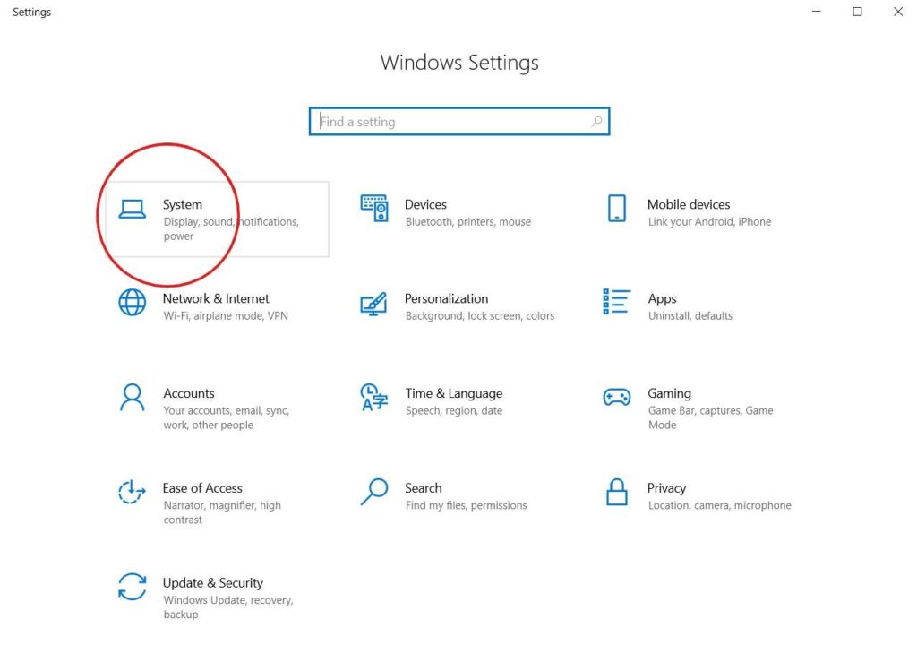The image size is (917, 662).
Task: Select the 'Narrator, magnifier, high contrast' description
Action: point(222,512)
